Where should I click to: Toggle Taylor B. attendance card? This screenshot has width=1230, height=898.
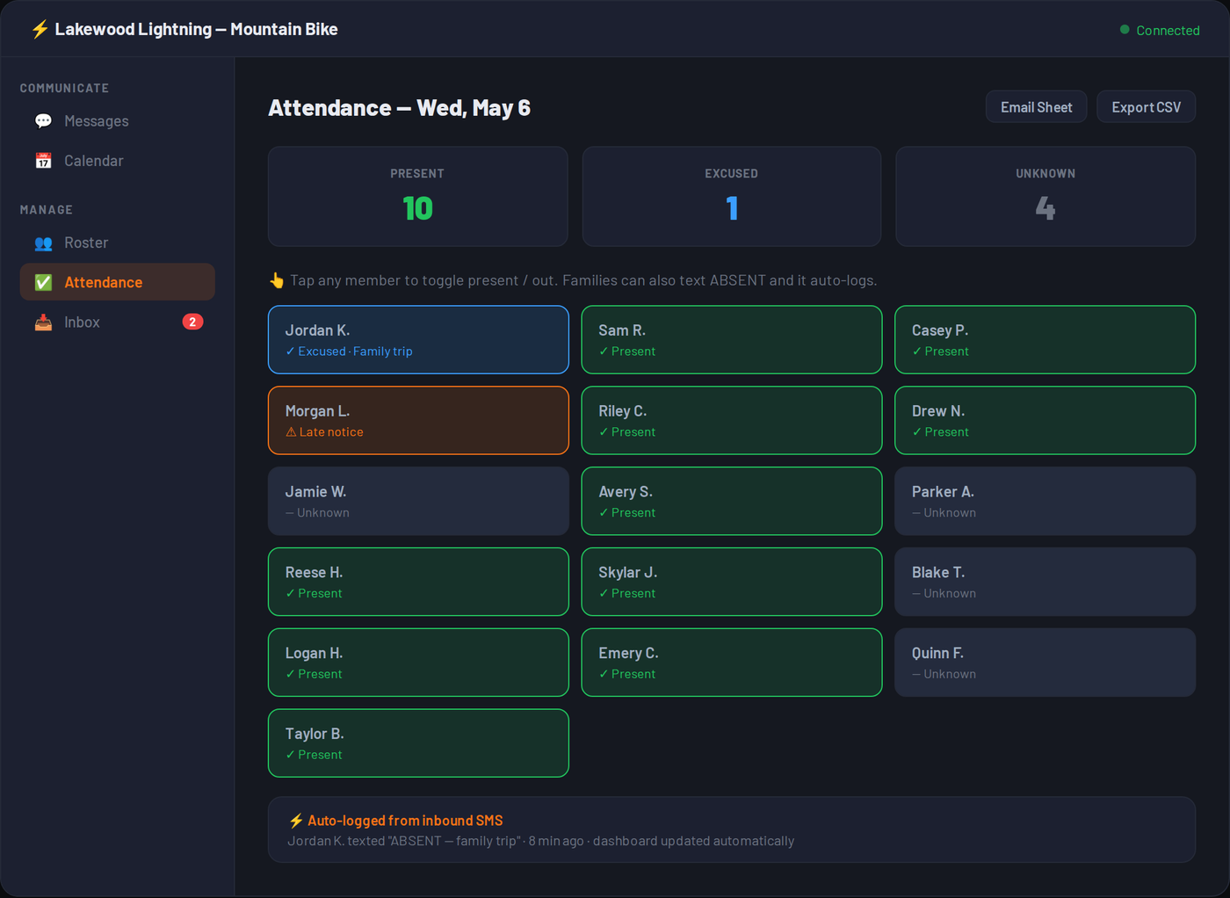pyautogui.click(x=418, y=743)
